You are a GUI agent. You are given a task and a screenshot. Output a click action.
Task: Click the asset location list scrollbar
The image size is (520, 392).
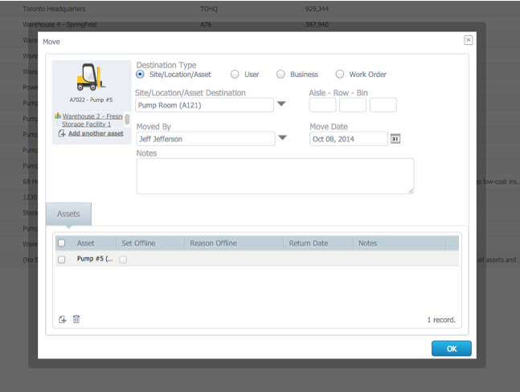pyautogui.click(x=127, y=120)
